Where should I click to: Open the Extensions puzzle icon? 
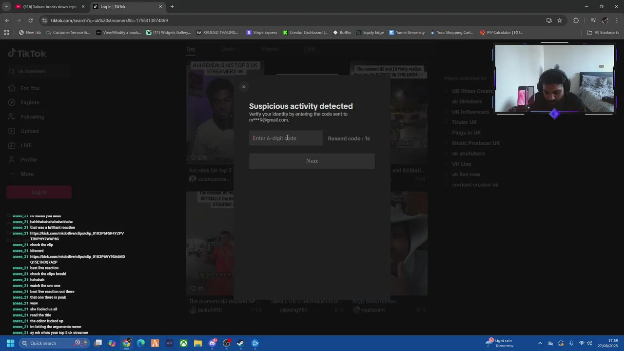point(576,20)
